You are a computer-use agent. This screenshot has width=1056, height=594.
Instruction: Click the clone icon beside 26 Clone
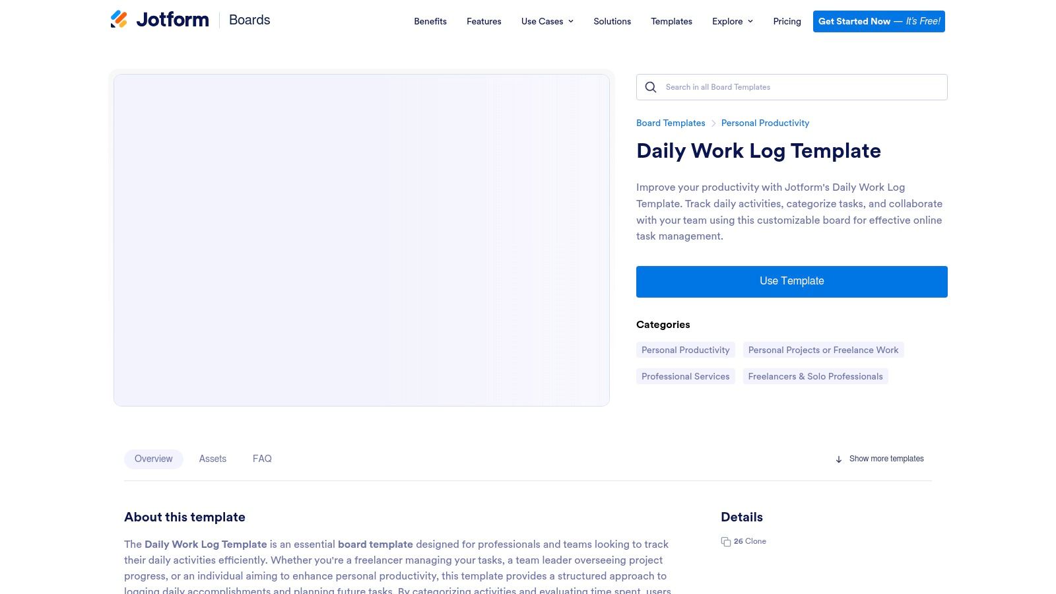[726, 541]
